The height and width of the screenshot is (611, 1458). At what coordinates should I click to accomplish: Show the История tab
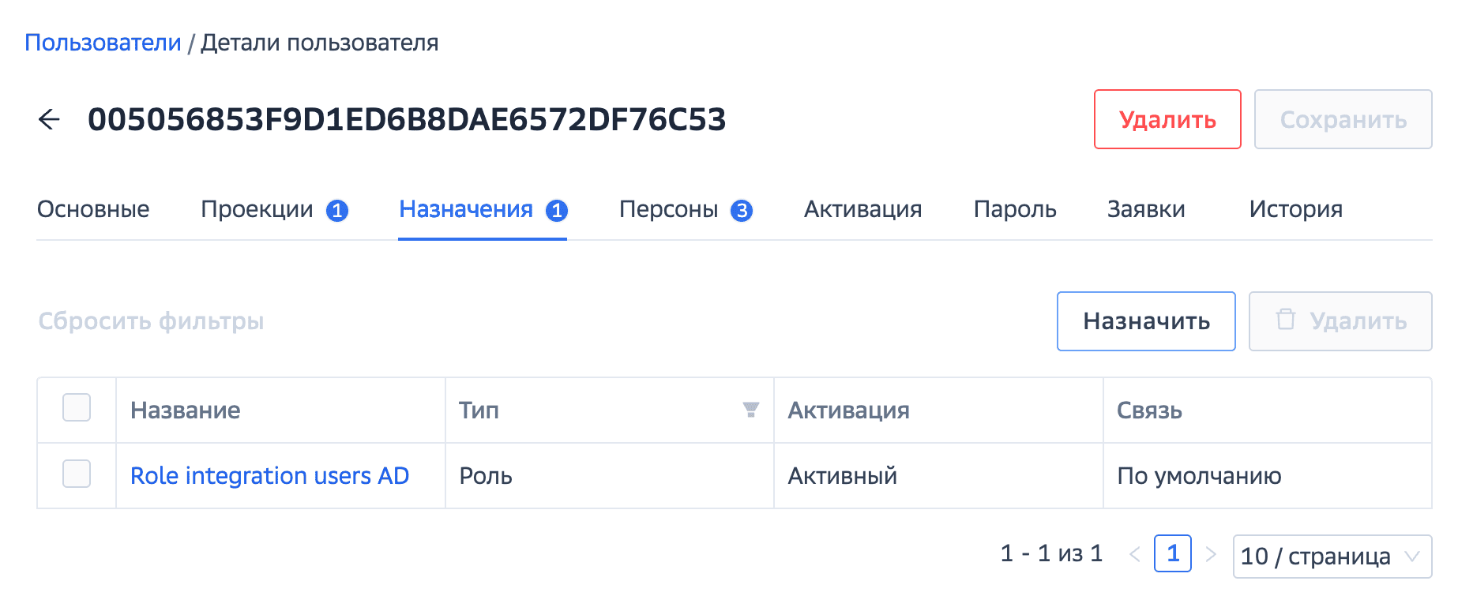1295,209
